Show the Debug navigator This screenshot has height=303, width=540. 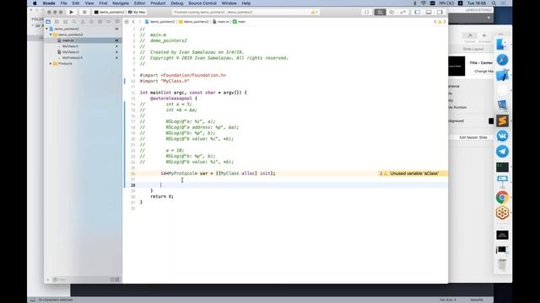pyautogui.click(x=100, y=22)
